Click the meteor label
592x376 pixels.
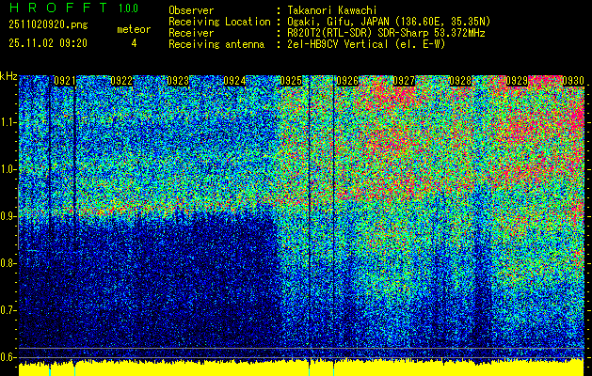click(134, 29)
